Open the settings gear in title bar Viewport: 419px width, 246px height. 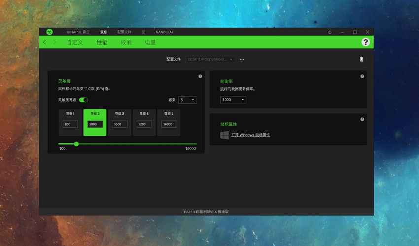click(x=330, y=32)
